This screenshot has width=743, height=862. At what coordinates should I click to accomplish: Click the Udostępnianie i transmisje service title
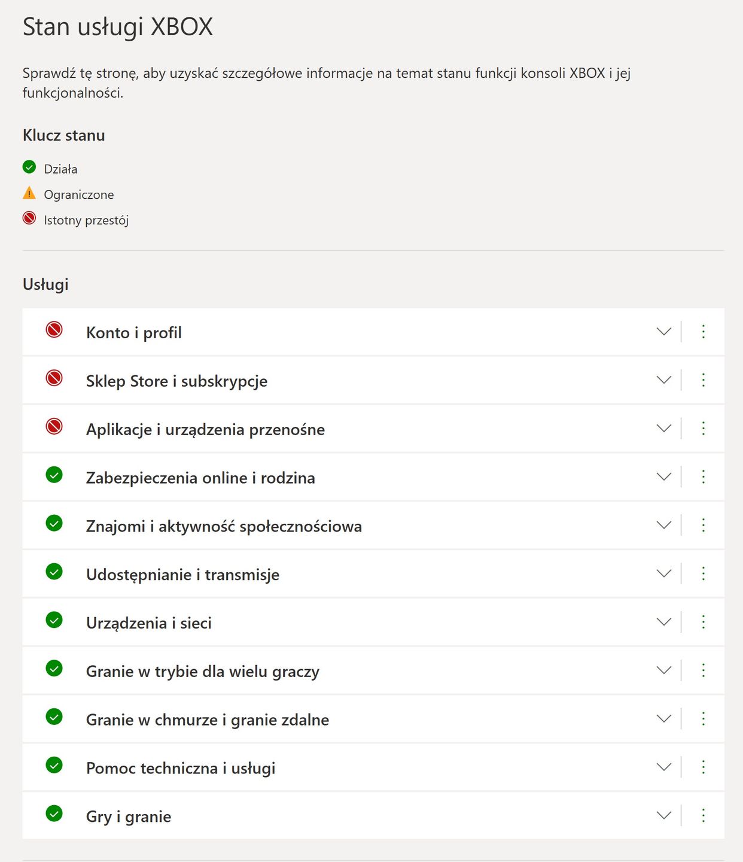coord(182,575)
